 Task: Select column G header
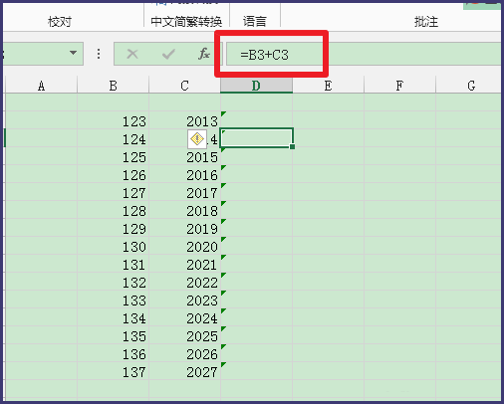[x=468, y=86]
